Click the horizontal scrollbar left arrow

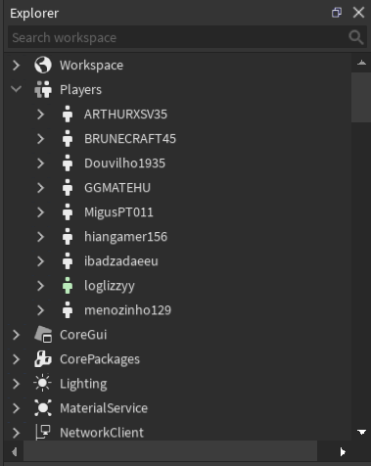tap(14, 451)
